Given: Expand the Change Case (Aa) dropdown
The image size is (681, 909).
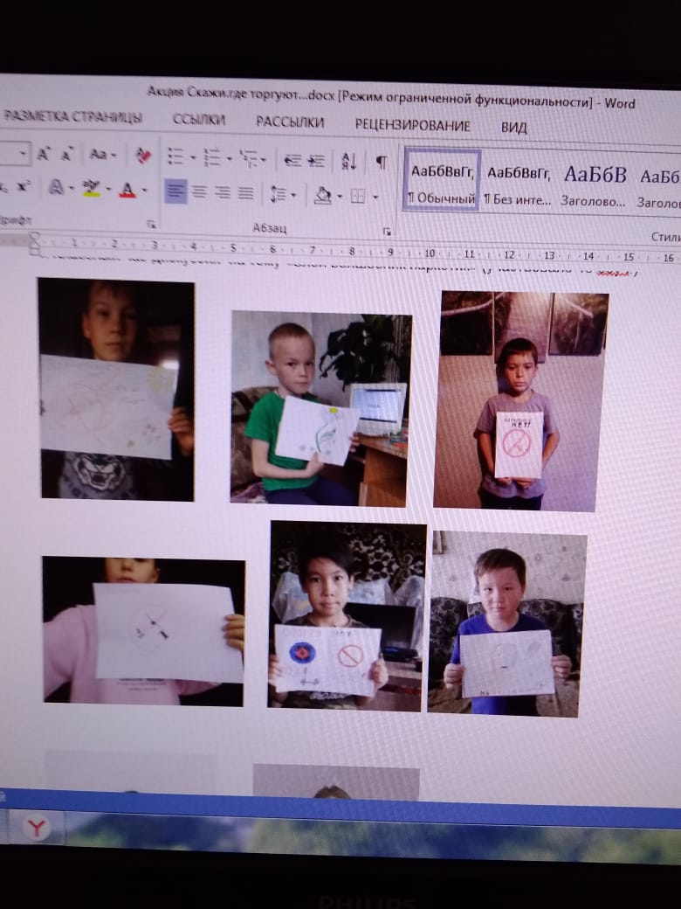Looking at the screenshot, I should pyautogui.click(x=103, y=155).
